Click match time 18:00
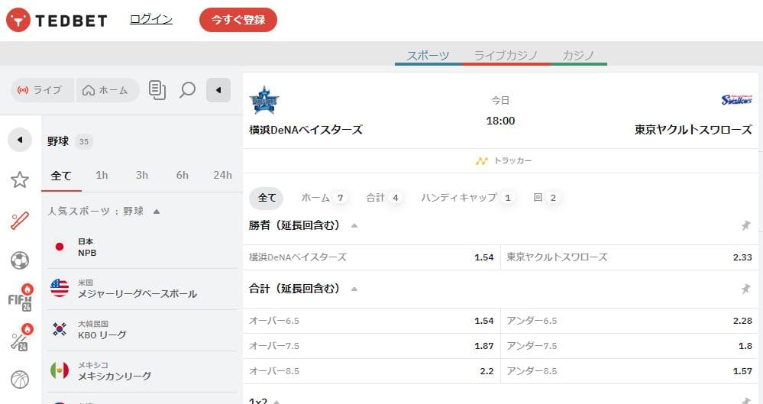 point(500,121)
